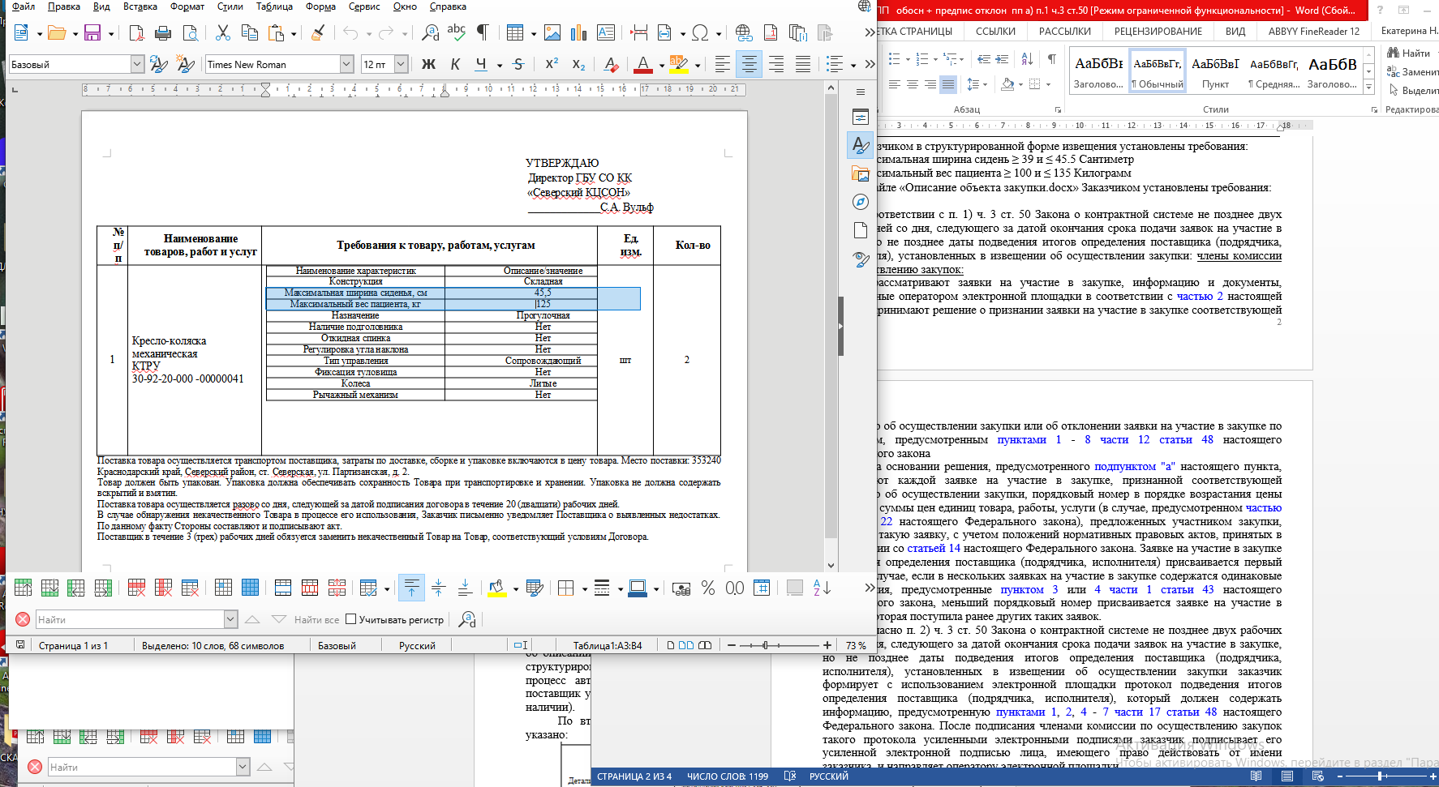1439x787 pixels.
Task: Open the font size 12 пт dropdown
Action: click(x=401, y=64)
